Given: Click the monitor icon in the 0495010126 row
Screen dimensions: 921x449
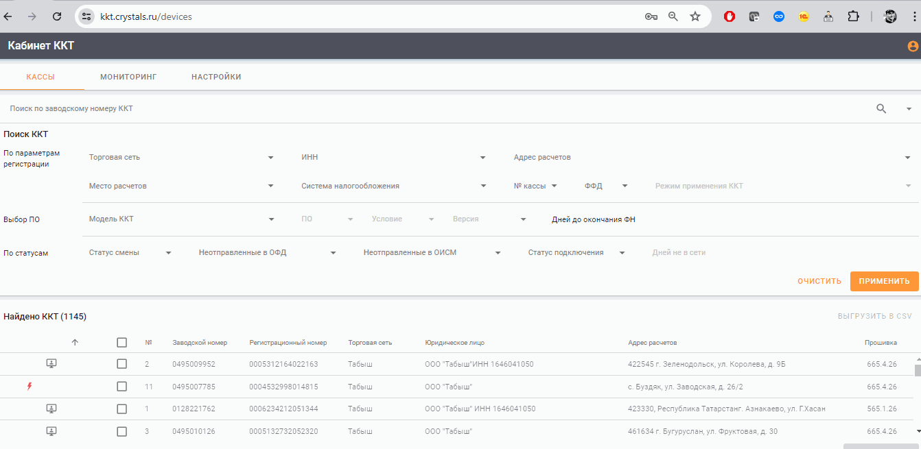Looking at the screenshot, I should (x=51, y=431).
